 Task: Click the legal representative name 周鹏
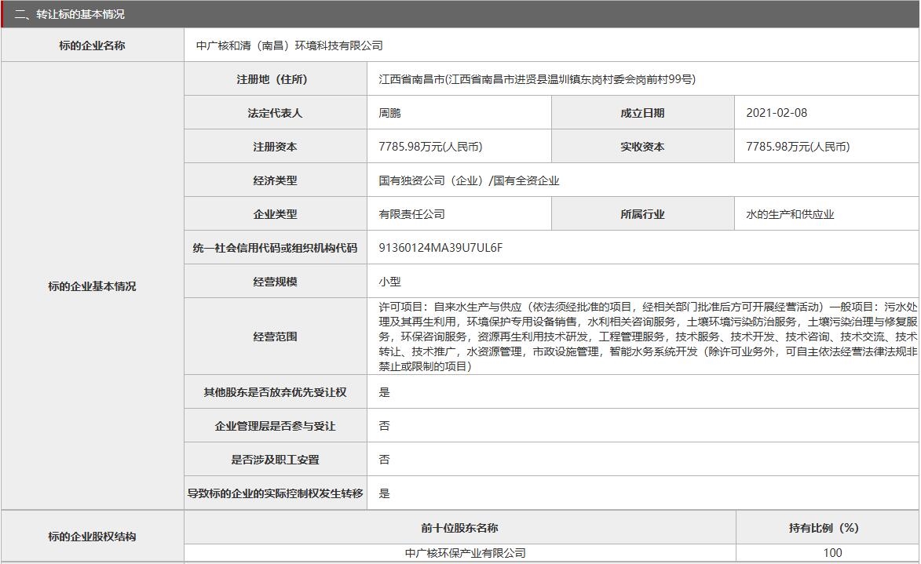pyautogui.click(x=385, y=112)
